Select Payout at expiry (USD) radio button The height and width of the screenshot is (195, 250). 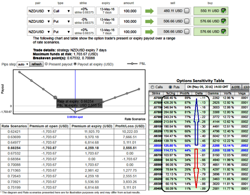pyautogui.click(x=75, y=64)
